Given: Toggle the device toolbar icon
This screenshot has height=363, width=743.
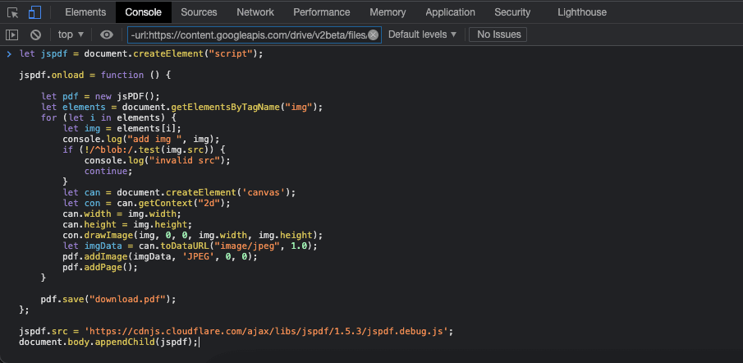Looking at the screenshot, I should coord(34,12).
